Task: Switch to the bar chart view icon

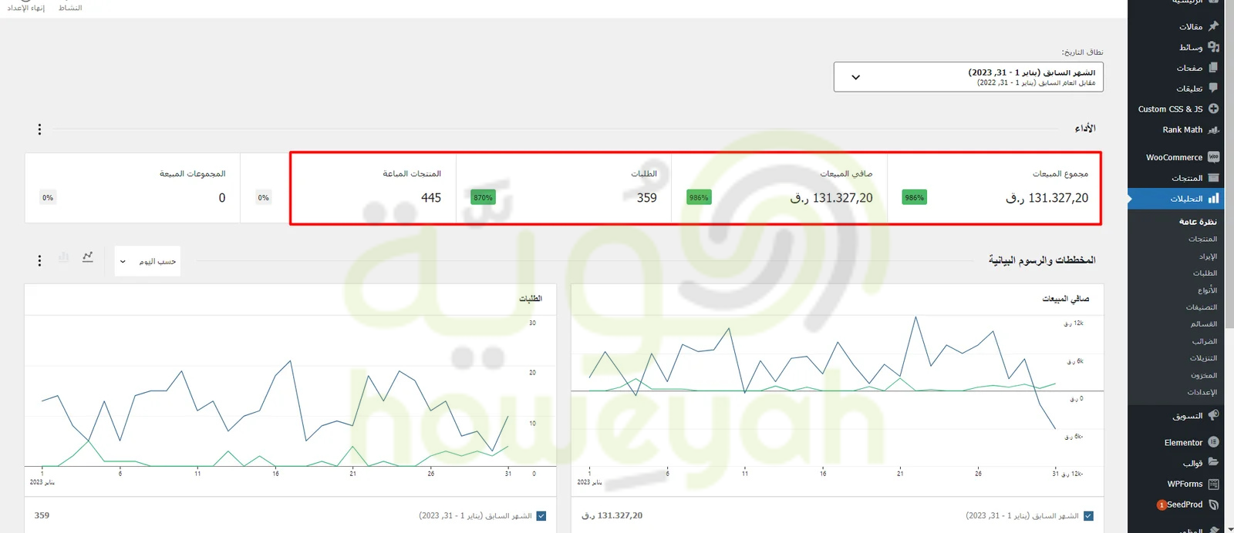Action: (63, 257)
